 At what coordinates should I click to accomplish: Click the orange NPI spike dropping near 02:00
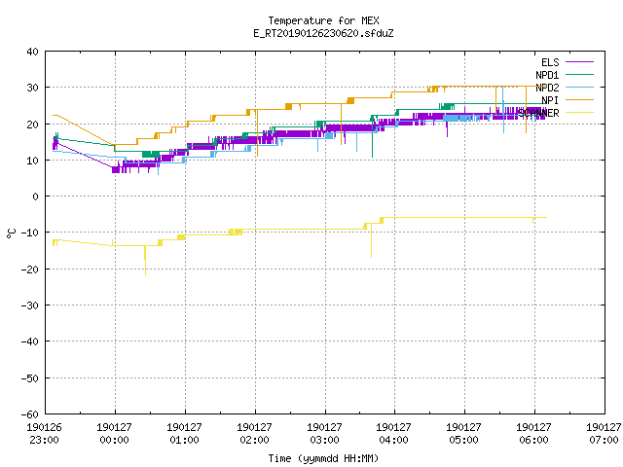click(257, 132)
